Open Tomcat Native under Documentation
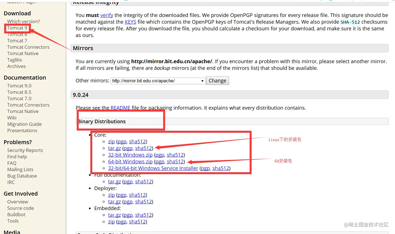Screen dimensions: 395x234 pyautogui.click(x=23, y=111)
